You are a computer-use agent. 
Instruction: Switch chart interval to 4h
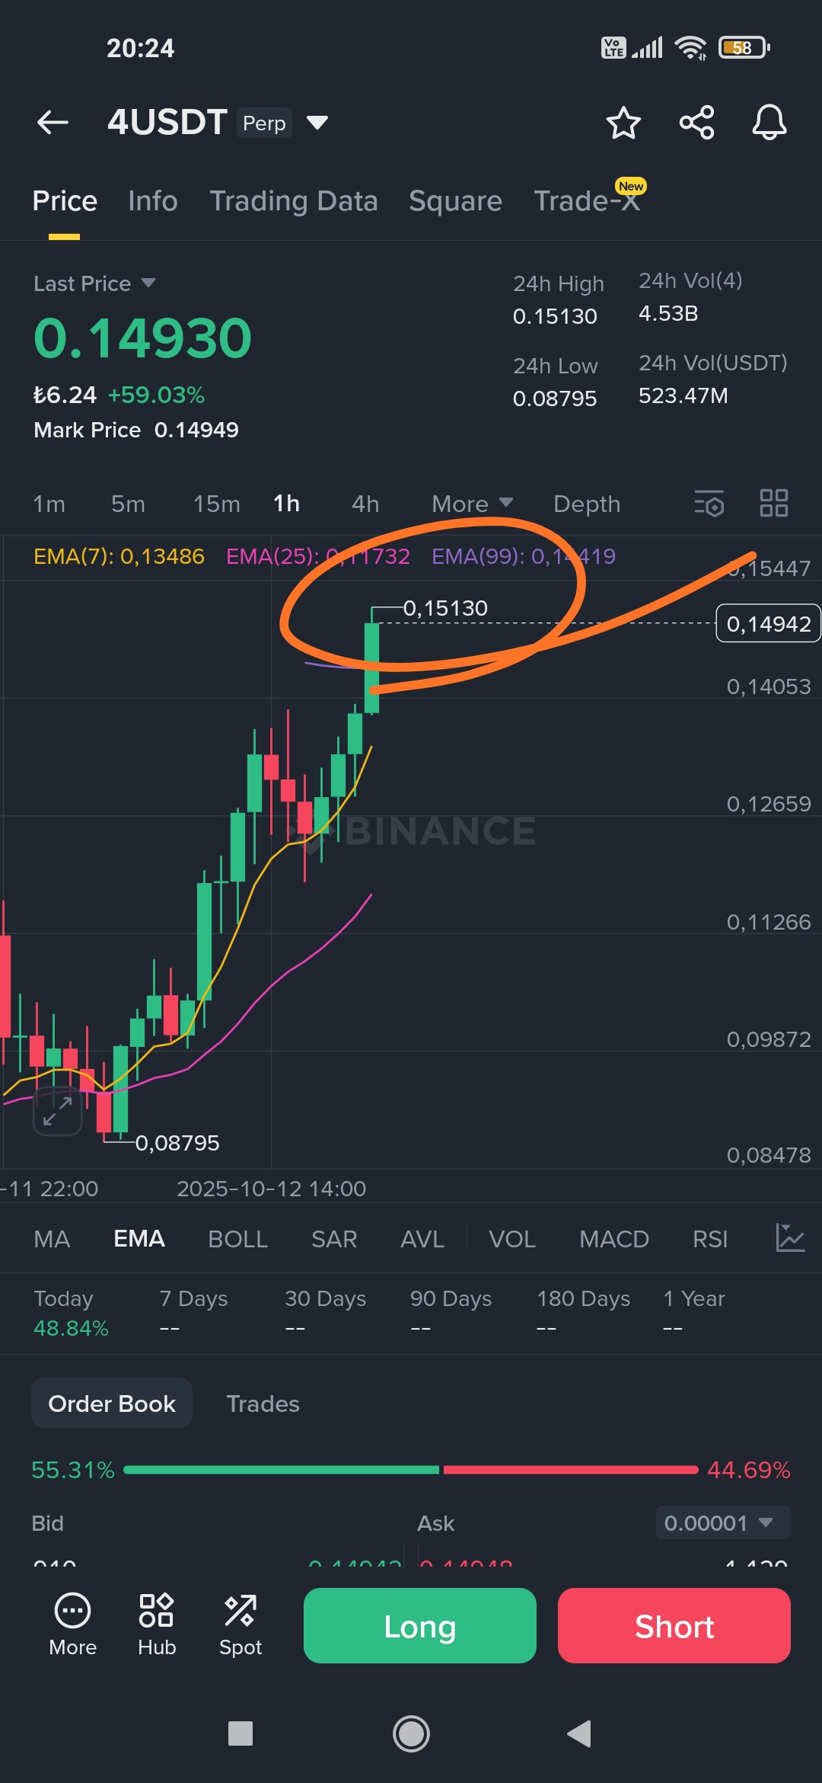pyautogui.click(x=365, y=504)
